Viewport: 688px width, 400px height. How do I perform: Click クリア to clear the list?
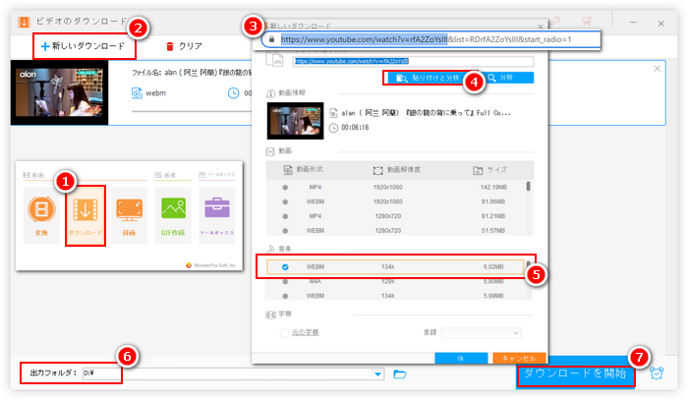pos(184,46)
